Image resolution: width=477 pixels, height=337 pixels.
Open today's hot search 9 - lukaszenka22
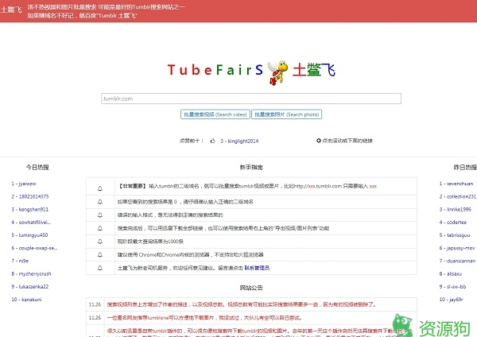pyautogui.click(x=30, y=286)
